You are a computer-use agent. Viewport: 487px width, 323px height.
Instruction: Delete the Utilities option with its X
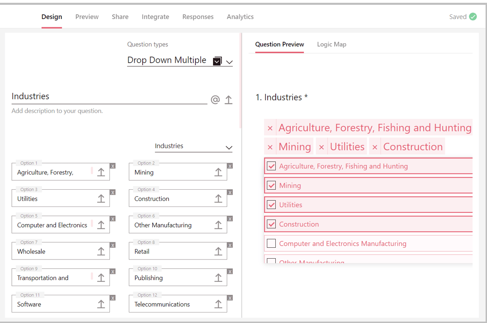point(112,192)
